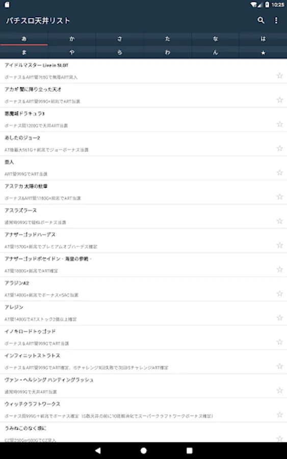Viewport: 287px width, 459px height.
Task: Tap the Android recent apps square
Action: tap(189, 450)
